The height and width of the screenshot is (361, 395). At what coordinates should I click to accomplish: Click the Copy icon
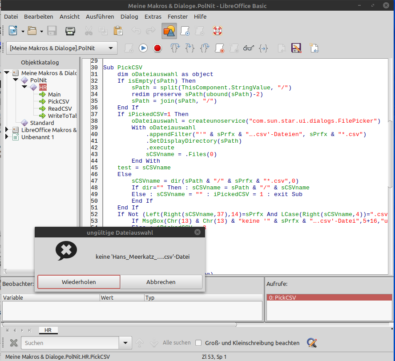tap(103, 31)
